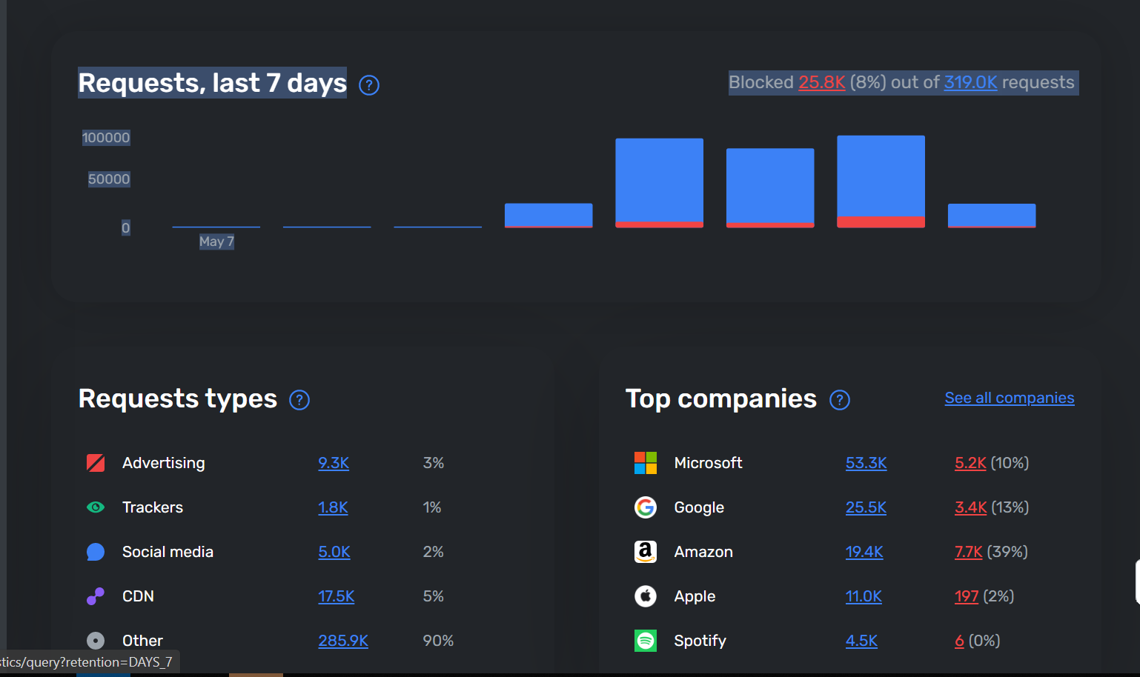The height and width of the screenshot is (677, 1140).
Task: Click the Apple logo icon
Action: point(646,596)
